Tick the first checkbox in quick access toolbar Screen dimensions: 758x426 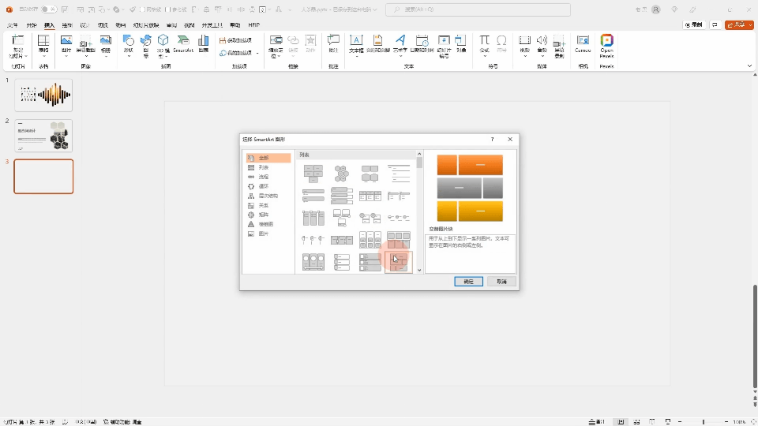coord(143,9)
